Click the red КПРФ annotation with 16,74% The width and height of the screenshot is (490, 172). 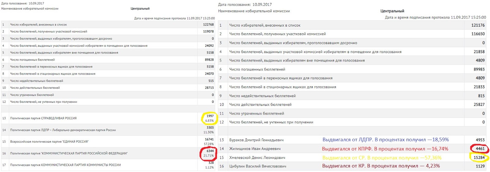point(385,149)
